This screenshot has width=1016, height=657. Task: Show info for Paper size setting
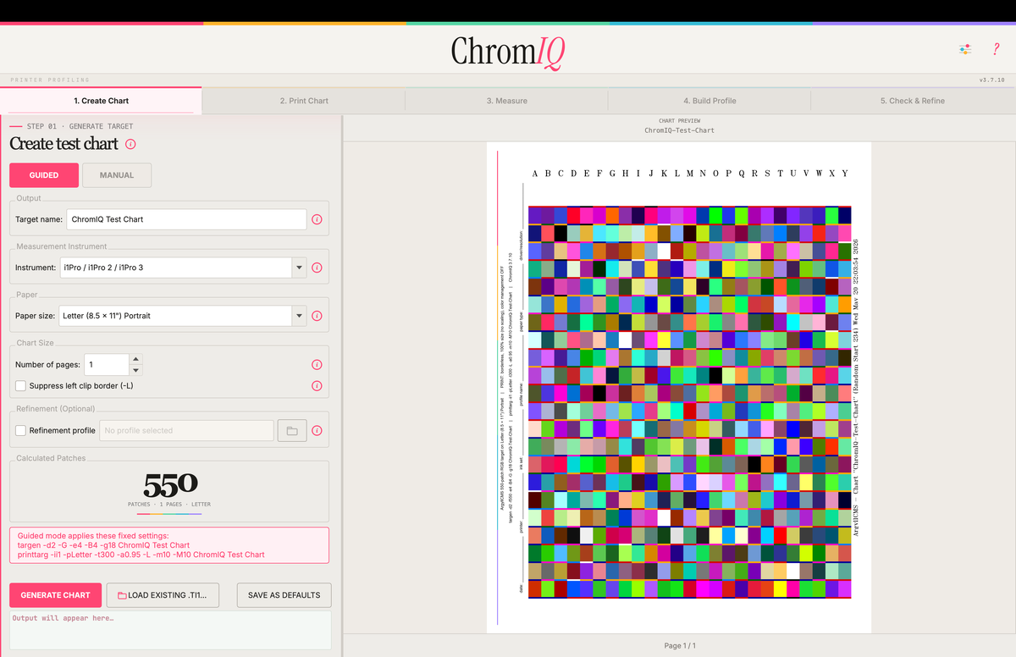click(317, 316)
